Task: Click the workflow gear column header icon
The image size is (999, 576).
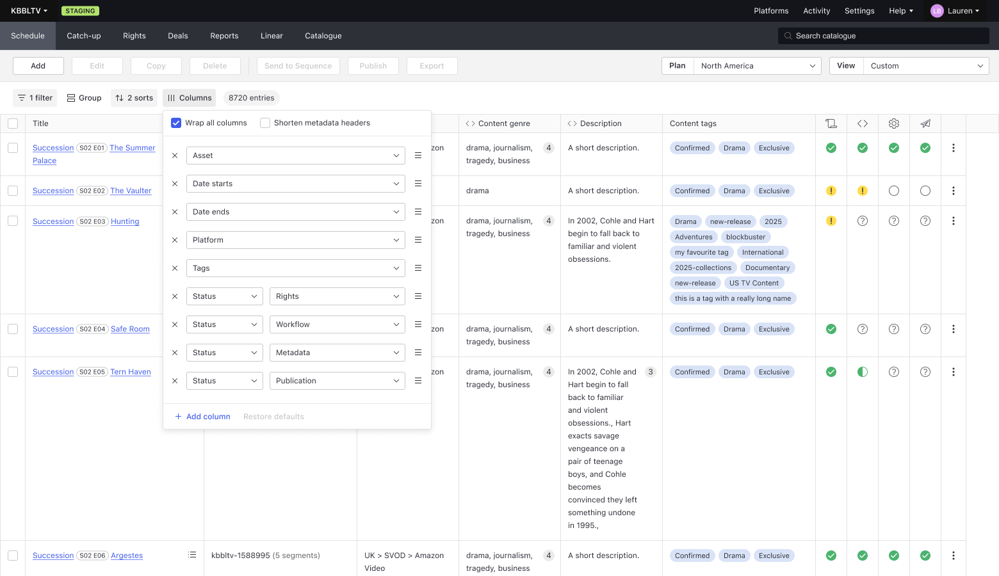Action: pos(894,124)
